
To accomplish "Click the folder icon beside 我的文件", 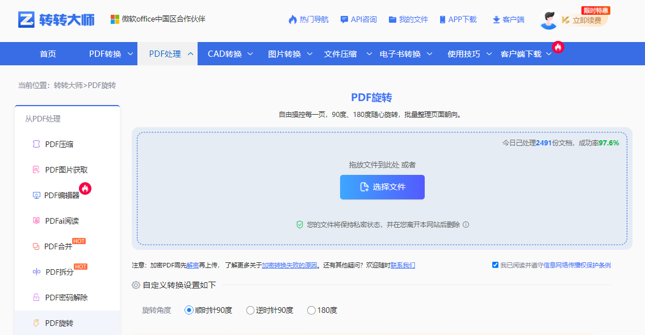I will [x=392, y=19].
